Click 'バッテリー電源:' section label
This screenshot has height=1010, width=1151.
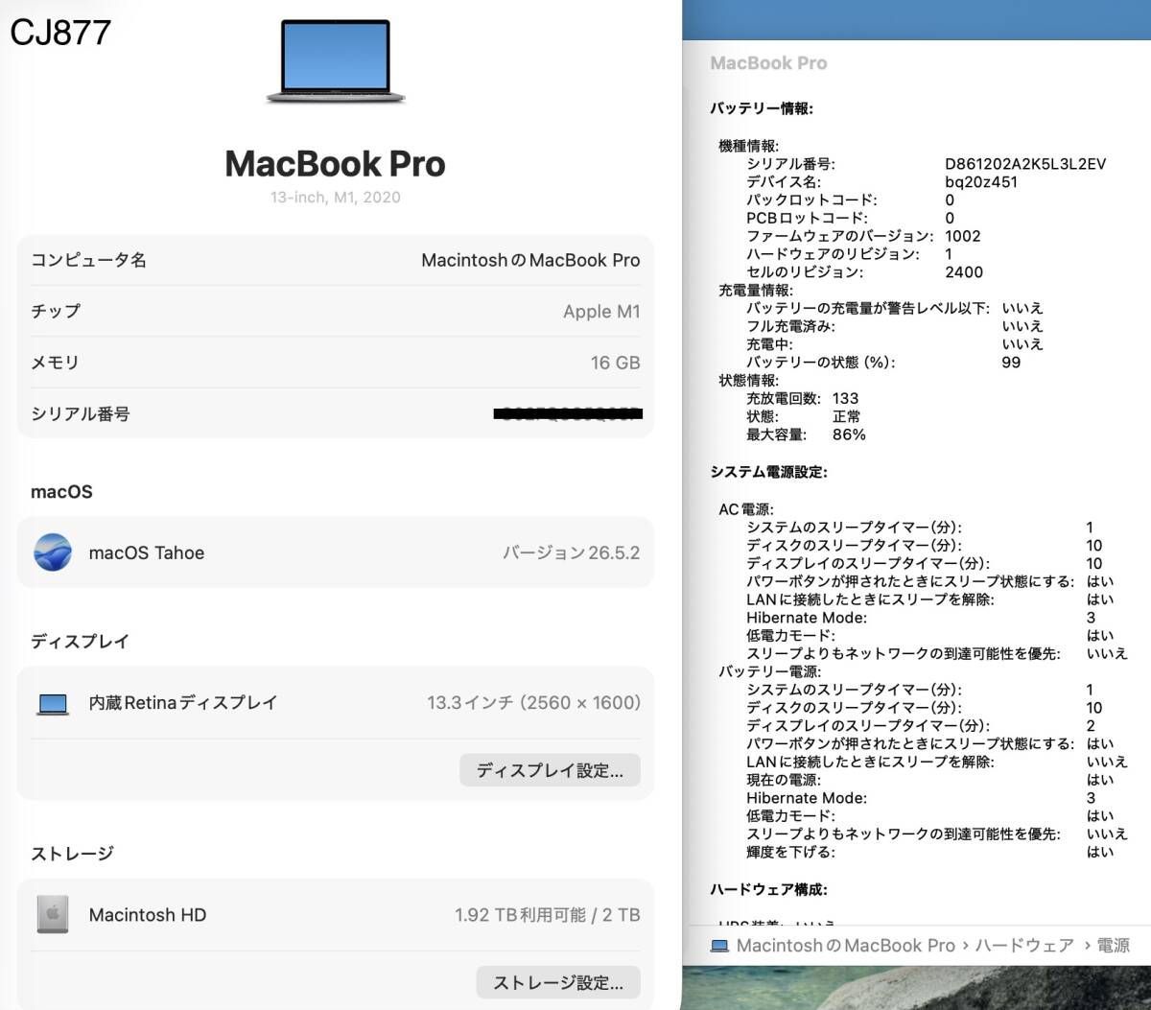coord(770,671)
